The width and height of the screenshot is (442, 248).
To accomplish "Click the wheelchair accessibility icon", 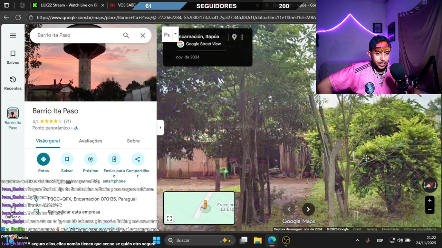I will point(76,128).
